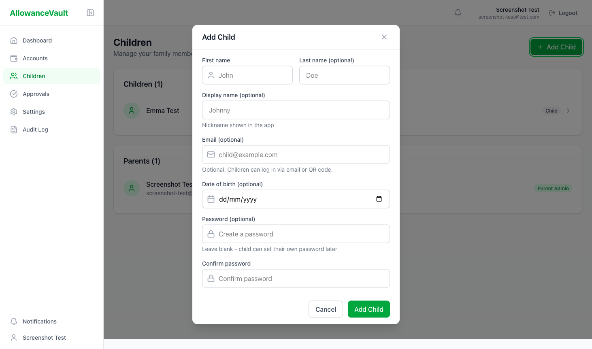The width and height of the screenshot is (592, 349).
Task: Click Emma Test's avatar icon
Action: coord(131,110)
